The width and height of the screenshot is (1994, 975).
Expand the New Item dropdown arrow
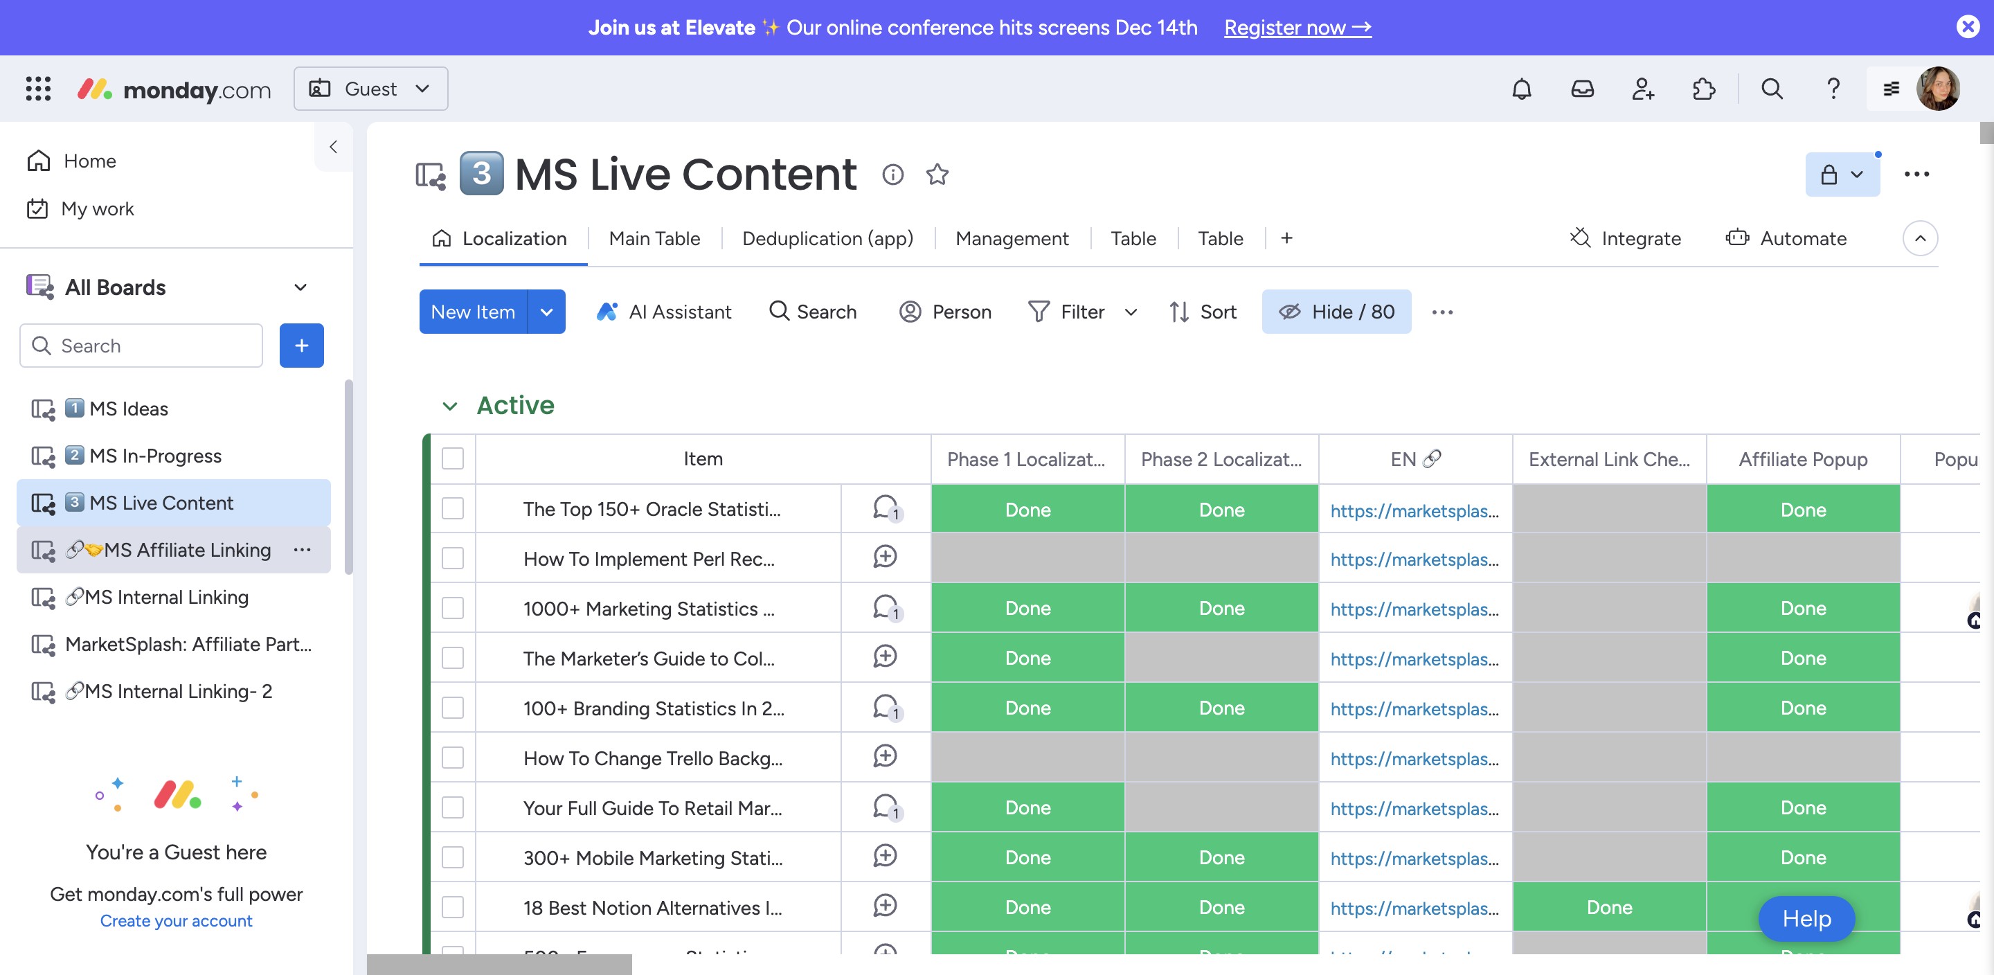(546, 312)
